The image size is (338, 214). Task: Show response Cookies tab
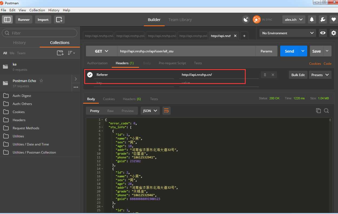pos(109,99)
